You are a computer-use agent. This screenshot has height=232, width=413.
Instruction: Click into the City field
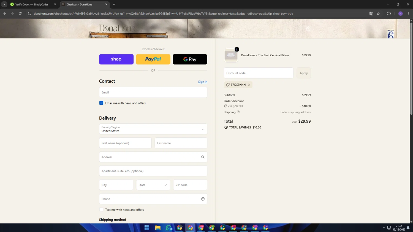click(116, 185)
